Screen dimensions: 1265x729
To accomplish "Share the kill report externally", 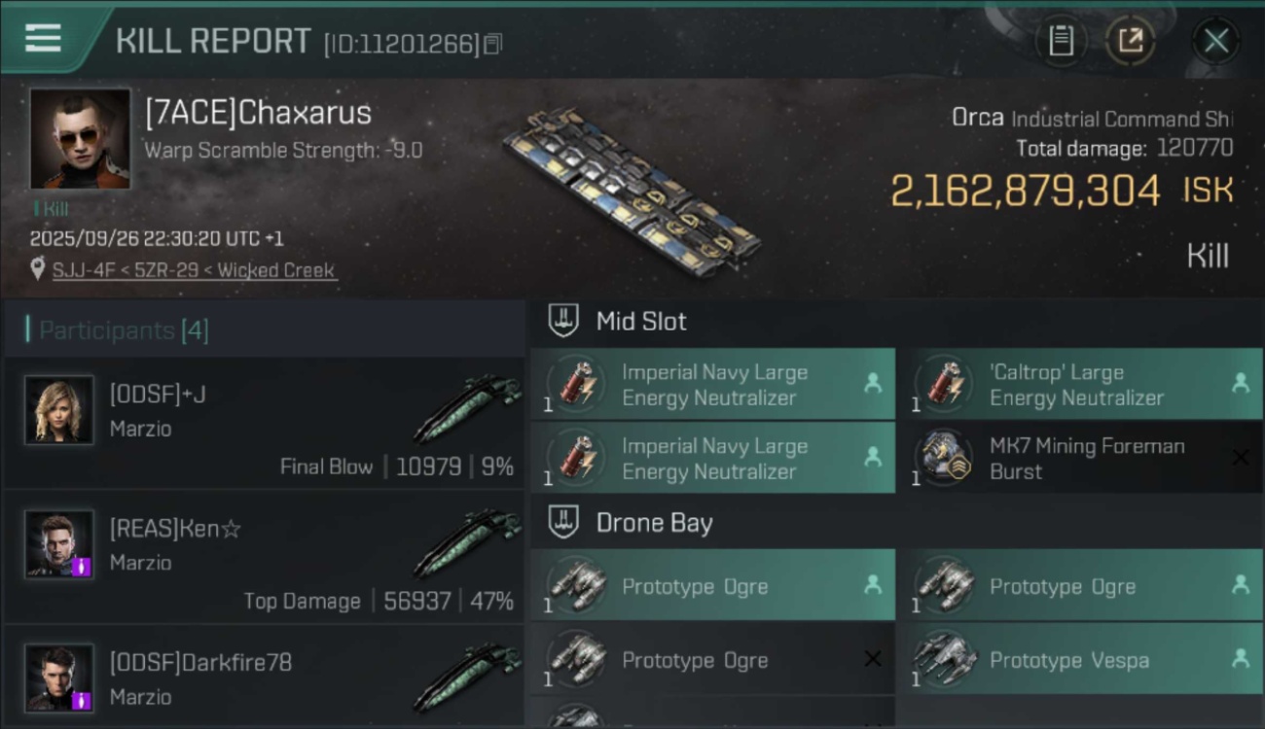I will (1130, 41).
